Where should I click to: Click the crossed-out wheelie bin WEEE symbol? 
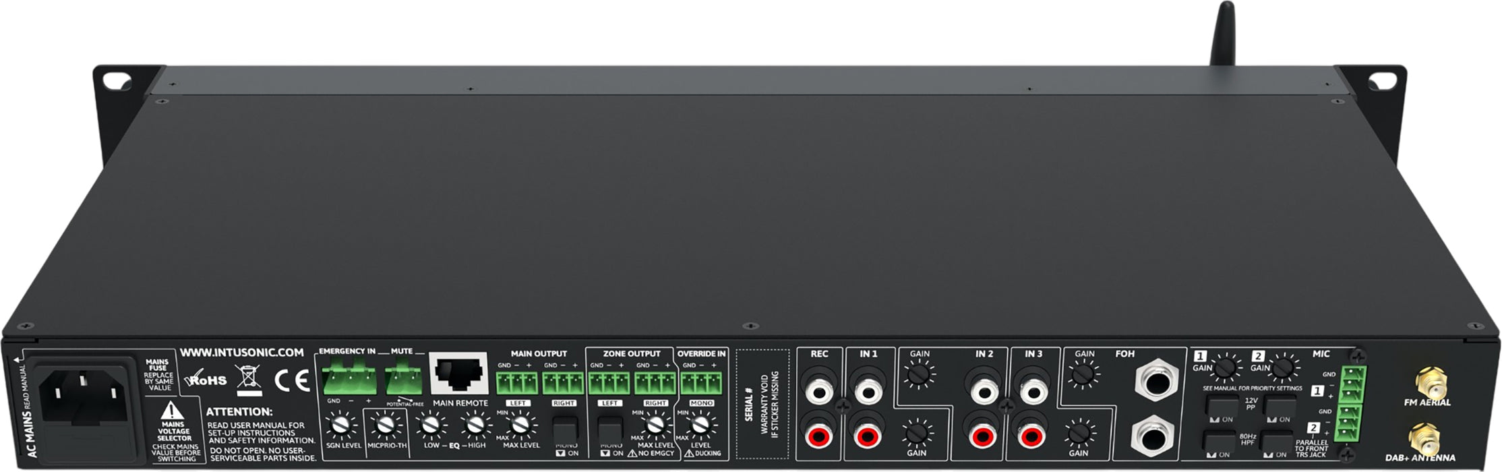pos(248,380)
